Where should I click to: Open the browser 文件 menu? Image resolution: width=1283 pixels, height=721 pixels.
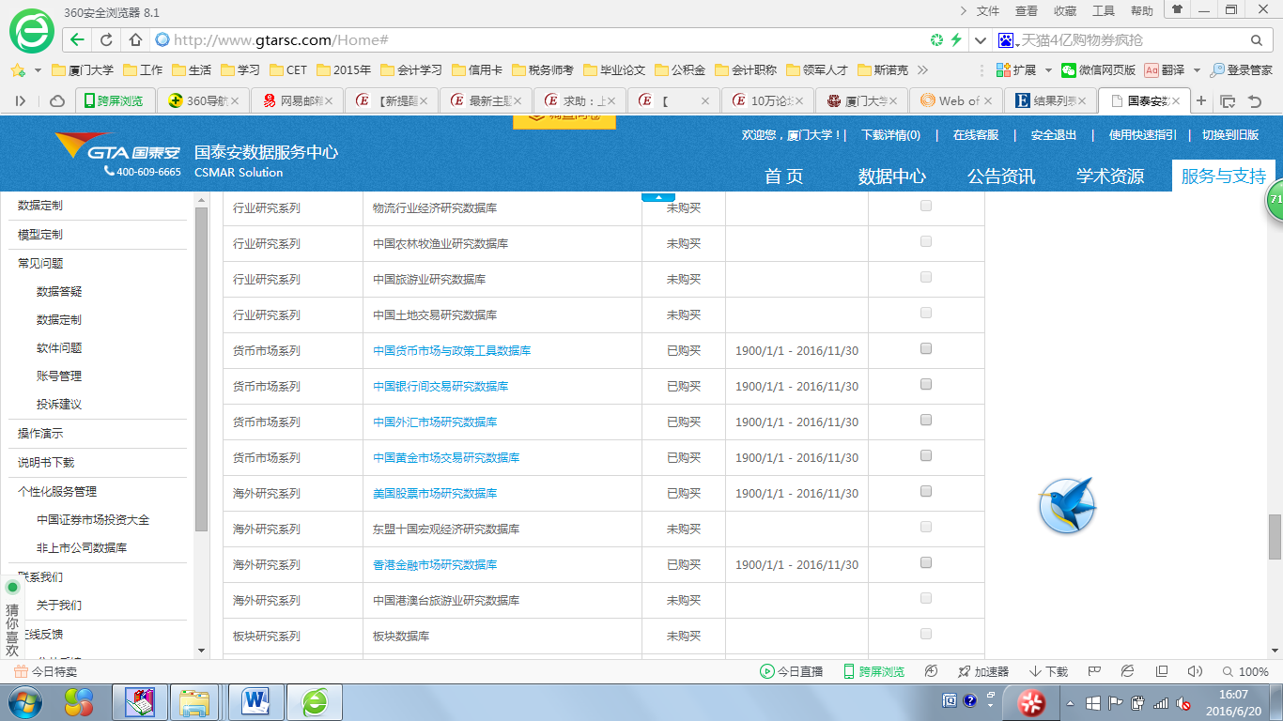[x=988, y=11]
